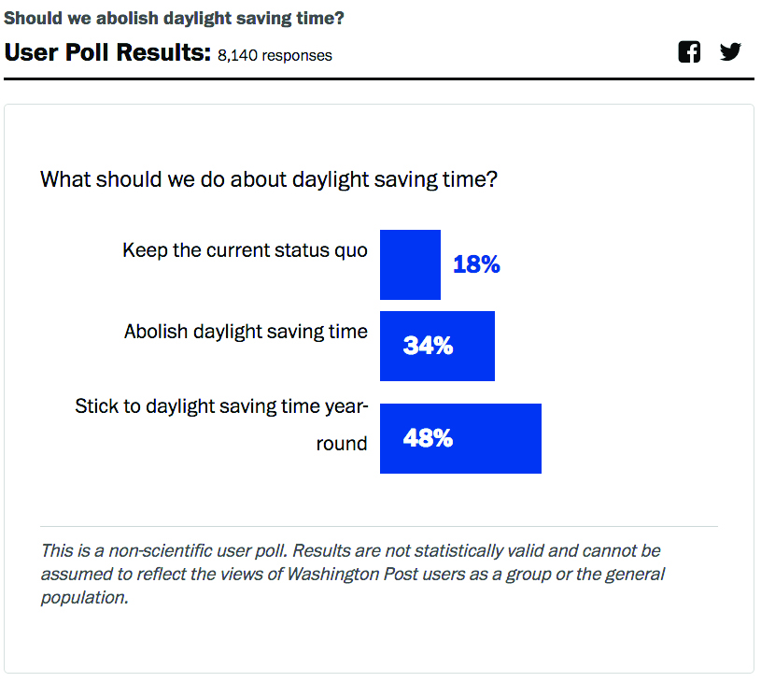This screenshot has width=761, height=682.
Task: Select 'Abolish daylight saving time' label
Action: tap(246, 332)
